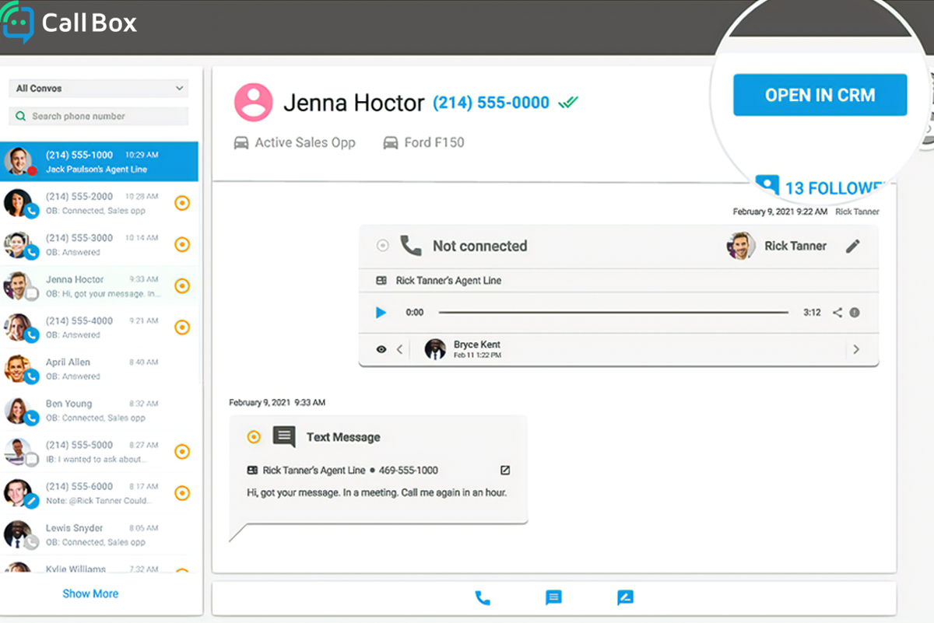Image resolution: width=934 pixels, height=623 pixels.
Task: Add a note from the bottom toolbar
Action: tap(625, 598)
